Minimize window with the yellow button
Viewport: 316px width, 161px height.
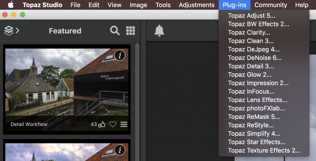(14, 15)
